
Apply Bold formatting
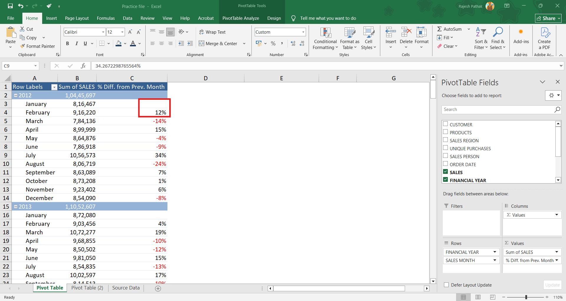coord(68,43)
